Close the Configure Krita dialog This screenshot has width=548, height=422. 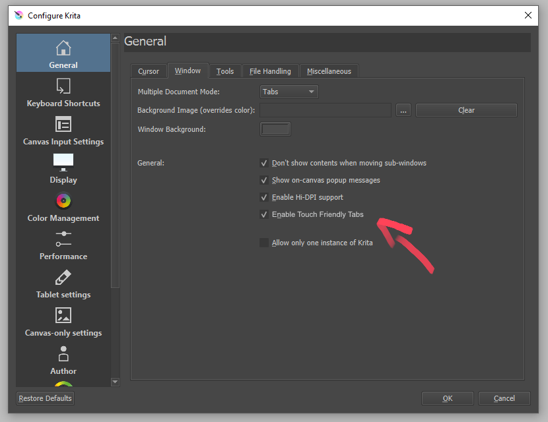click(x=528, y=15)
